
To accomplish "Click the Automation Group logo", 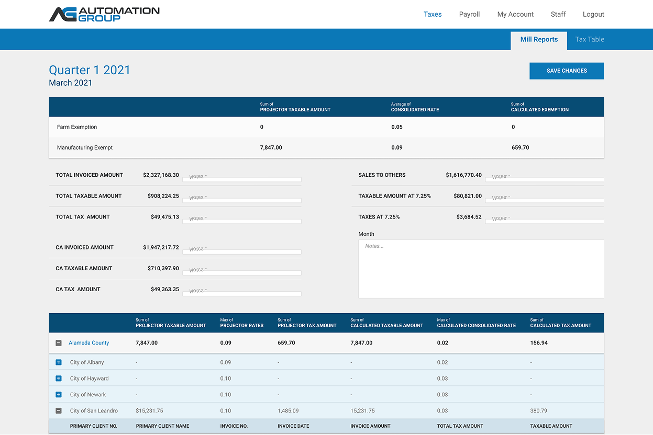I will [x=104, y=14].
